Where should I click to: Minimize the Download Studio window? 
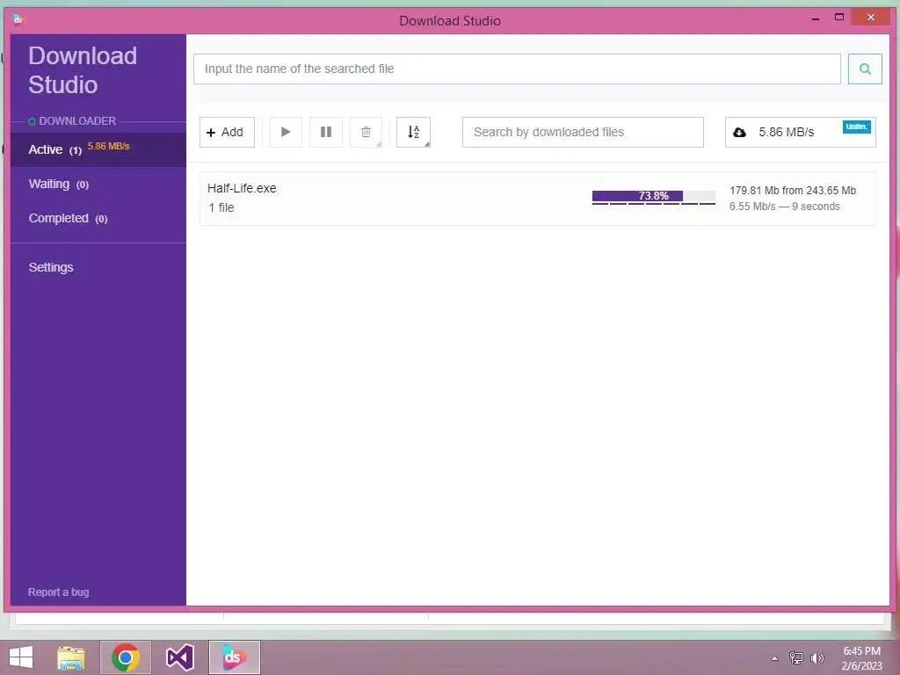click(x=816, y=18)
